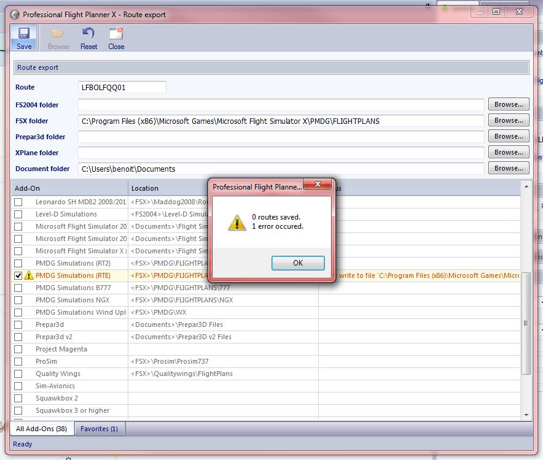
Task: Click the warning icon in PMDG Simulations (RTE) row
Action: tap(29, 275)
